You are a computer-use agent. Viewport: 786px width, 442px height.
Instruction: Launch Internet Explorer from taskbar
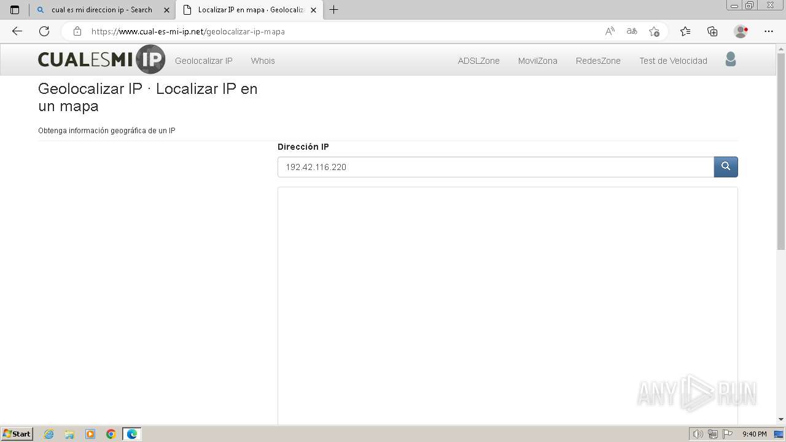[49, 434]
